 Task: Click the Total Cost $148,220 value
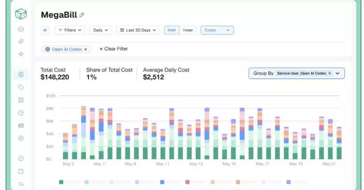[55, 77]
